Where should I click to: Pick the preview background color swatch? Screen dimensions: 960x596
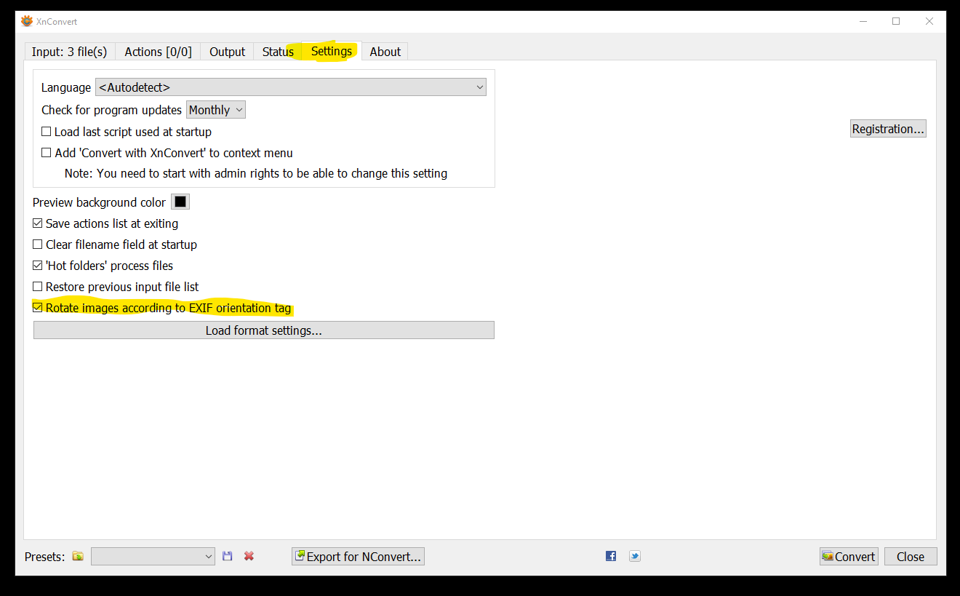(x=180, y=202)
